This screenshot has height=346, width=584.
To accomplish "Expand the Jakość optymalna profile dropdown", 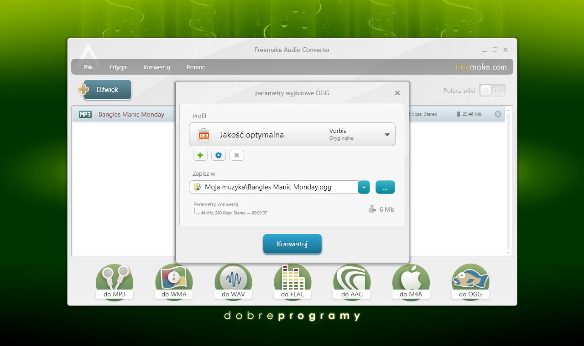I will point(387,135).
